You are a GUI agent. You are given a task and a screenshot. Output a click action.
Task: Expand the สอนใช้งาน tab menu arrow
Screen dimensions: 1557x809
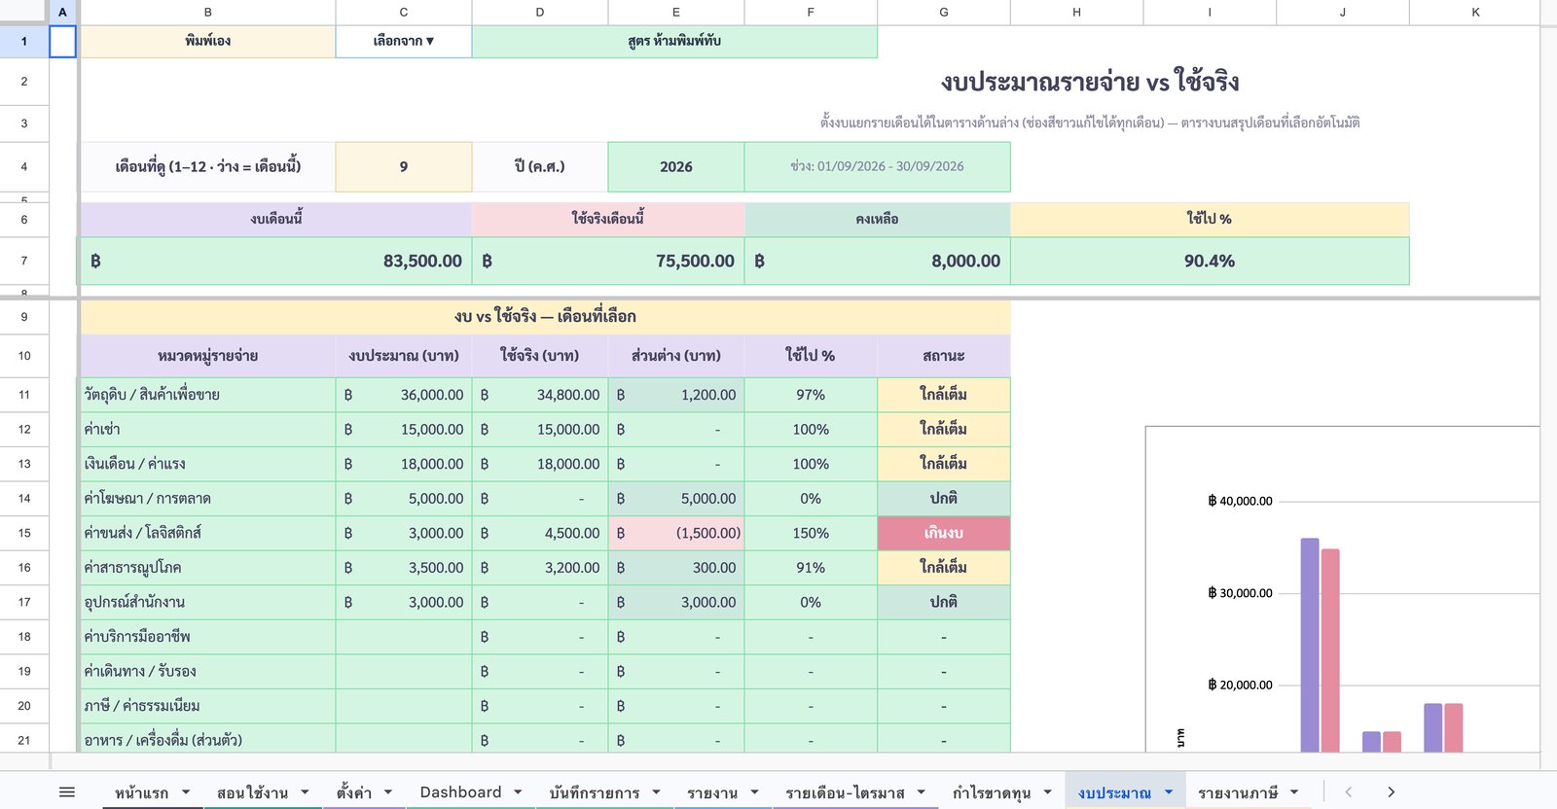[x=305, y=792]
